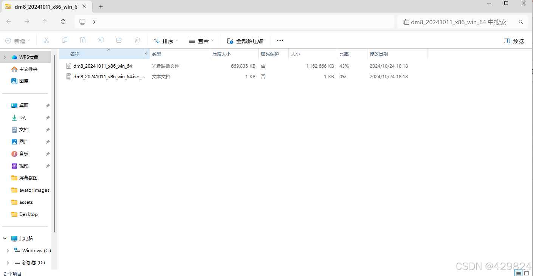Expand the 此电脑 node in the sidebar
Screen dimensions: 533x276
tap(5, 238)
